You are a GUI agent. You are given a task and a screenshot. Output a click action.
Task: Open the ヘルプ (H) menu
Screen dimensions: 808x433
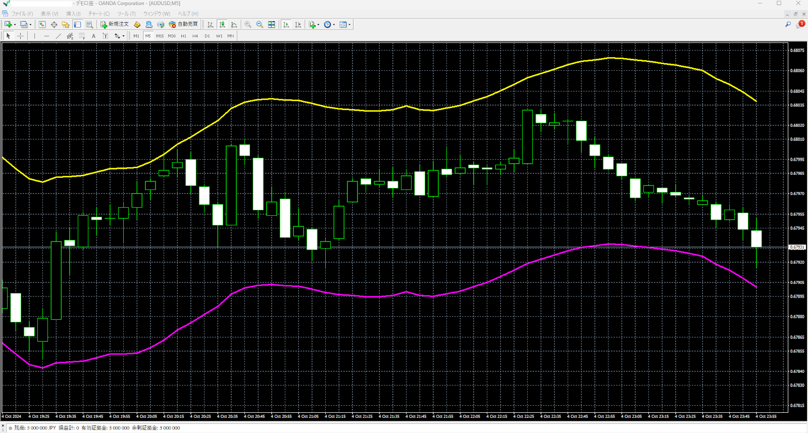pos(188,14)
